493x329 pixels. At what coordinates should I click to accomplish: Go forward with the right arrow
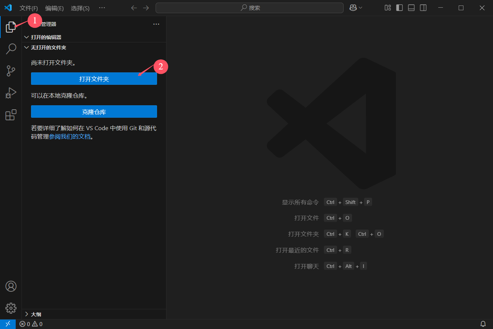146,8
